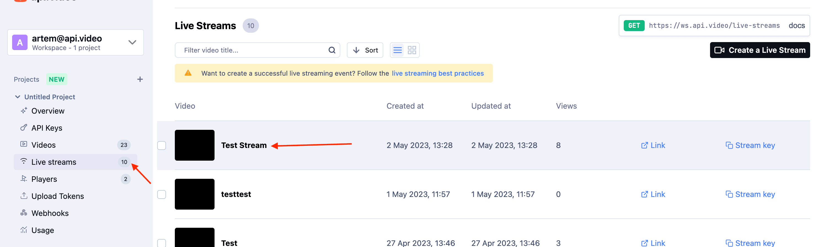Click the Live Streams count badge 10

coord(251,25)
